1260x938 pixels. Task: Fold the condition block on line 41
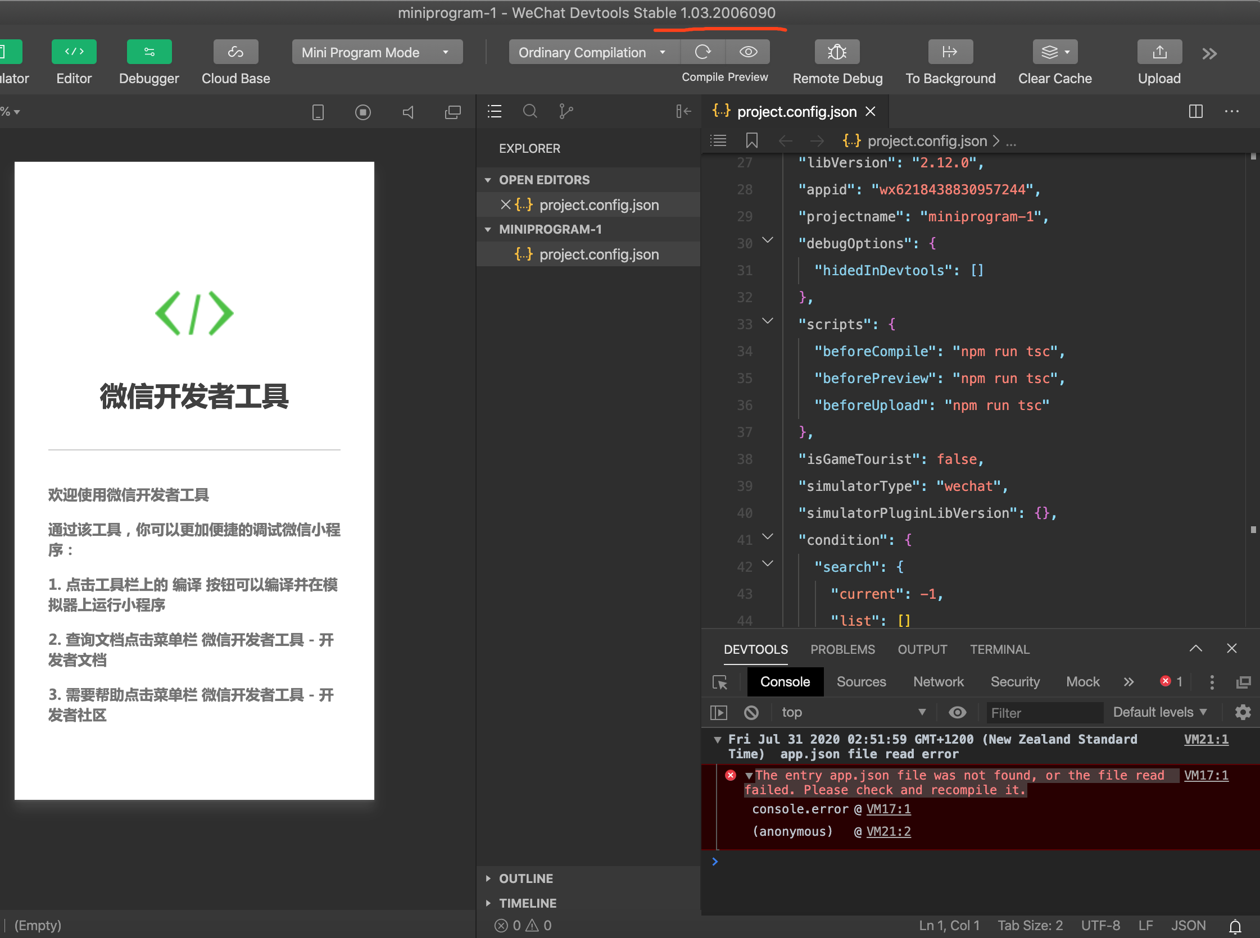point(768,536)
